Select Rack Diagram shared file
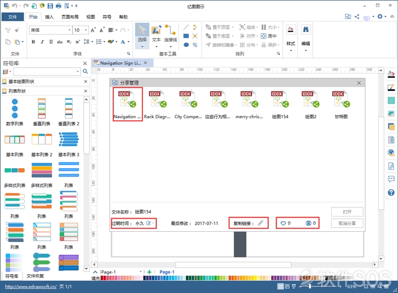The width and height of the screenshot is (398, 293). coord(157,104)
